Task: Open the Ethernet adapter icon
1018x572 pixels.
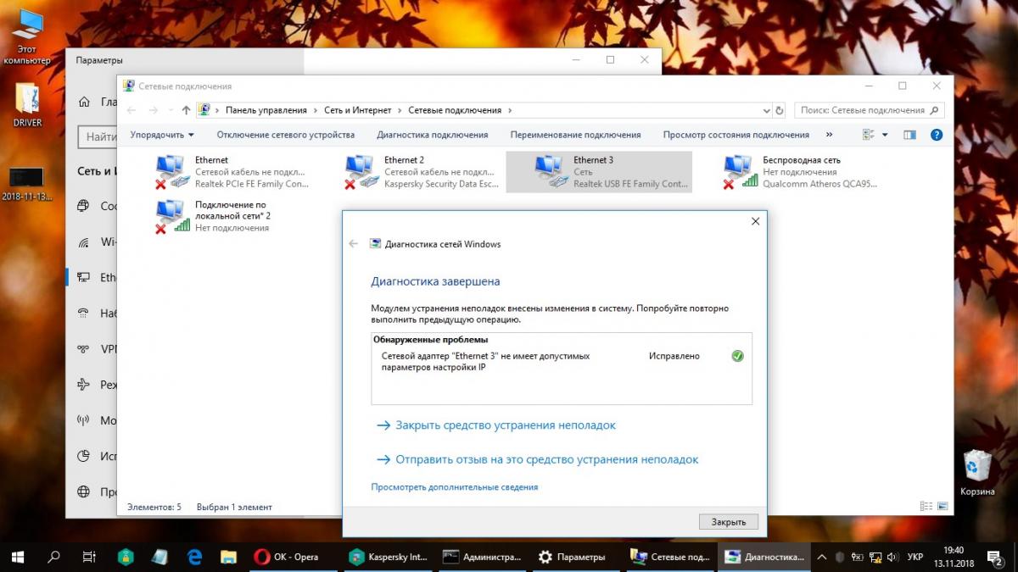Action: coord(173,171)
